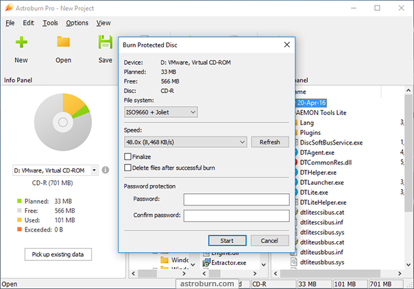Select DAEMON Tools Lite folder entry
The image size is (414, 289).
click(x=321, y=113)
